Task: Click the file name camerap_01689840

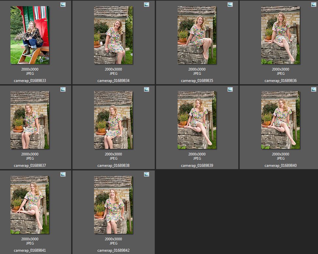Action: coord(280,165)
